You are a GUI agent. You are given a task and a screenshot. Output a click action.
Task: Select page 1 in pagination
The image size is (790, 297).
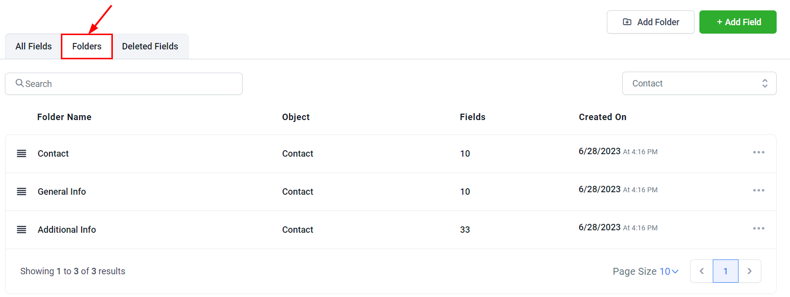[x=725, y=271]
